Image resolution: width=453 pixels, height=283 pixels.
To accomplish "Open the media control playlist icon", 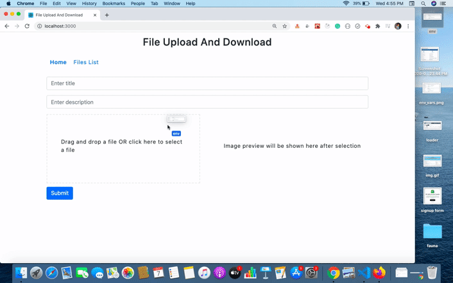I will point(388,26).
